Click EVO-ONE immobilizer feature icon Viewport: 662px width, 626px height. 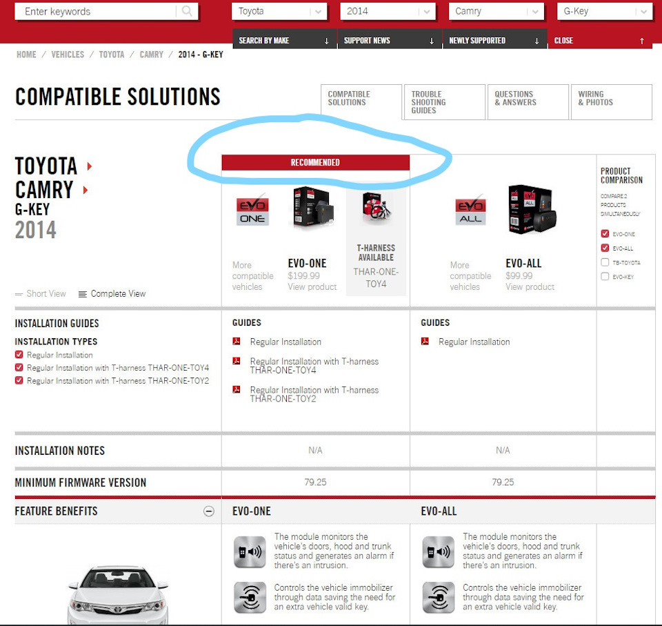click(250, 597)
